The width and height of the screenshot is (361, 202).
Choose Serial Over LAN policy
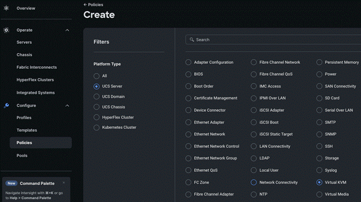319,110
